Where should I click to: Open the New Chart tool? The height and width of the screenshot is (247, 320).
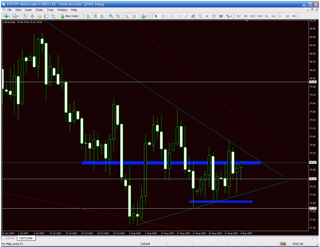click(x=6, y=16)
